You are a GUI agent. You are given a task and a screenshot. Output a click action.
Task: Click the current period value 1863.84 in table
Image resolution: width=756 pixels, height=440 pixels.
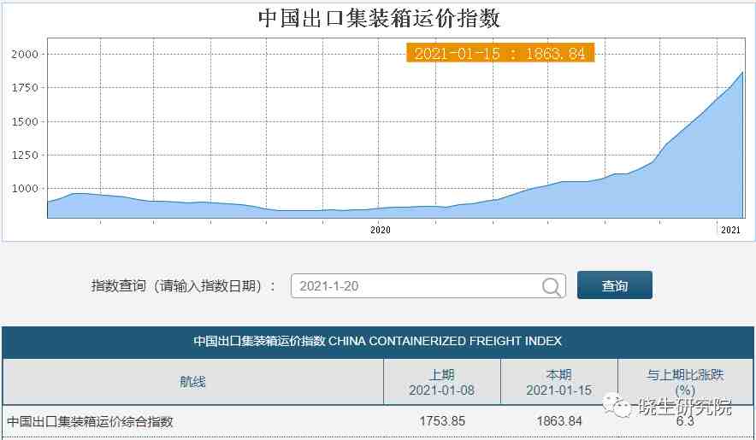pos(559,421)
